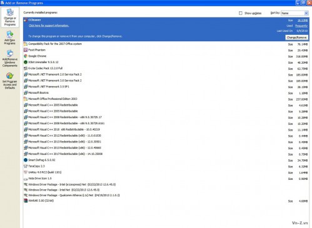The height and width of the screenshot is (228, 312).
Task: Click the Sort by Name combo box
Action: click(x=295, y=13)
